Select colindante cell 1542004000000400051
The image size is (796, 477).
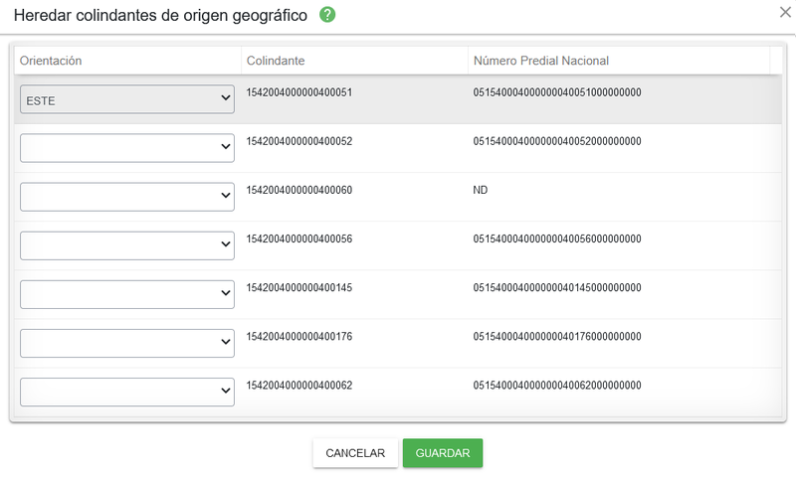tap(299, 92)
